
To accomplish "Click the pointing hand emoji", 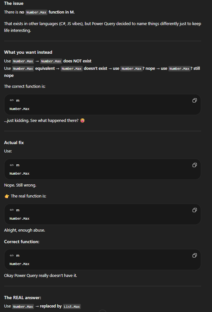I will click(x=7, y=196).
